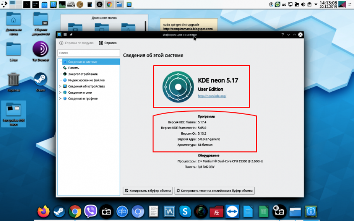This screenshot has height=221, width=354.
Task: Open the system monitor graph dock icon
Action: point(169,212)
